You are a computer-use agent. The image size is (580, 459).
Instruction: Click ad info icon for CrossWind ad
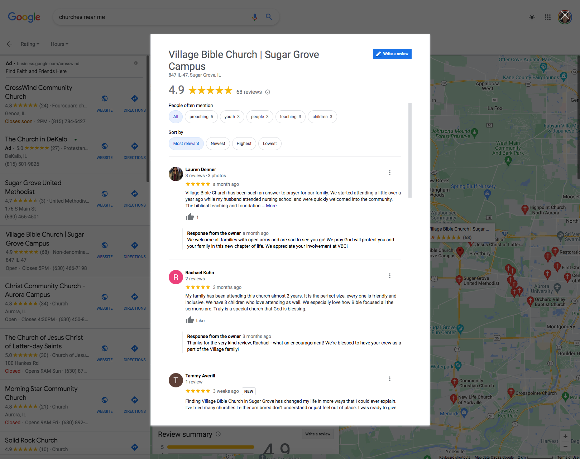[136, 63]
